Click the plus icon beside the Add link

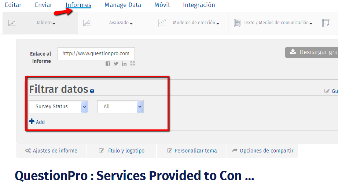[32, 121]
